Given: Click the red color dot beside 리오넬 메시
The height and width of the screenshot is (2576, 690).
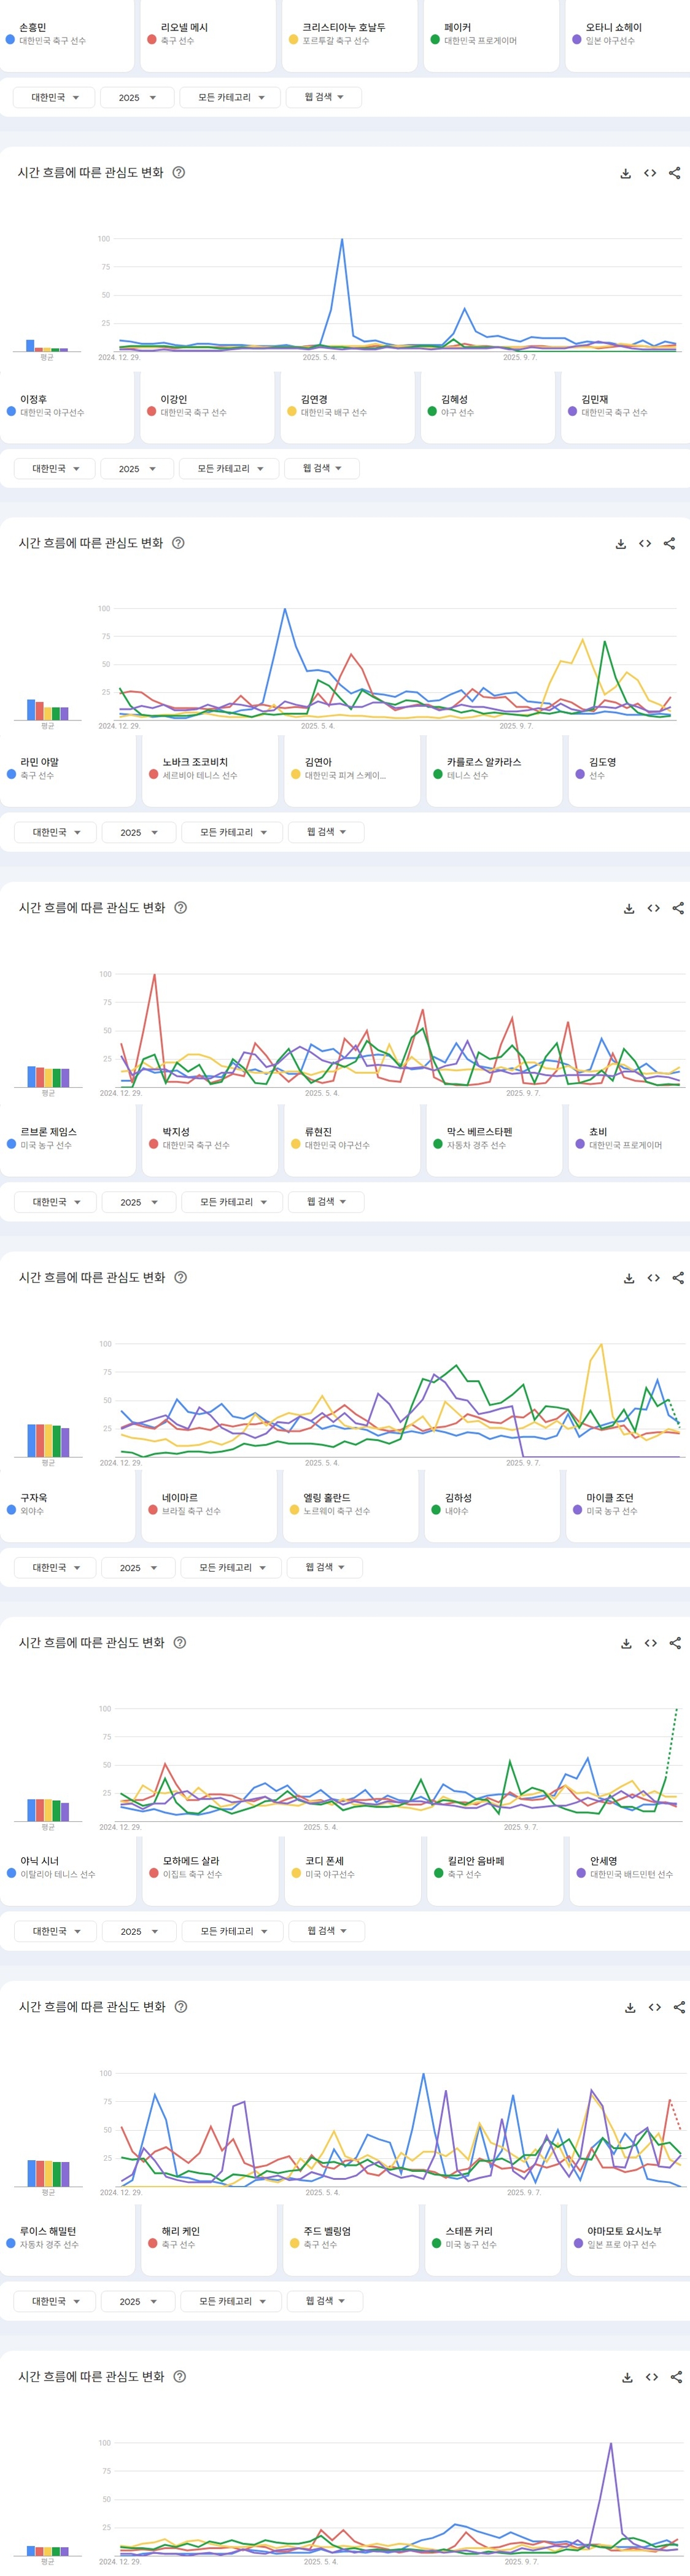Looking at the screenshot, I should [152, 40].
